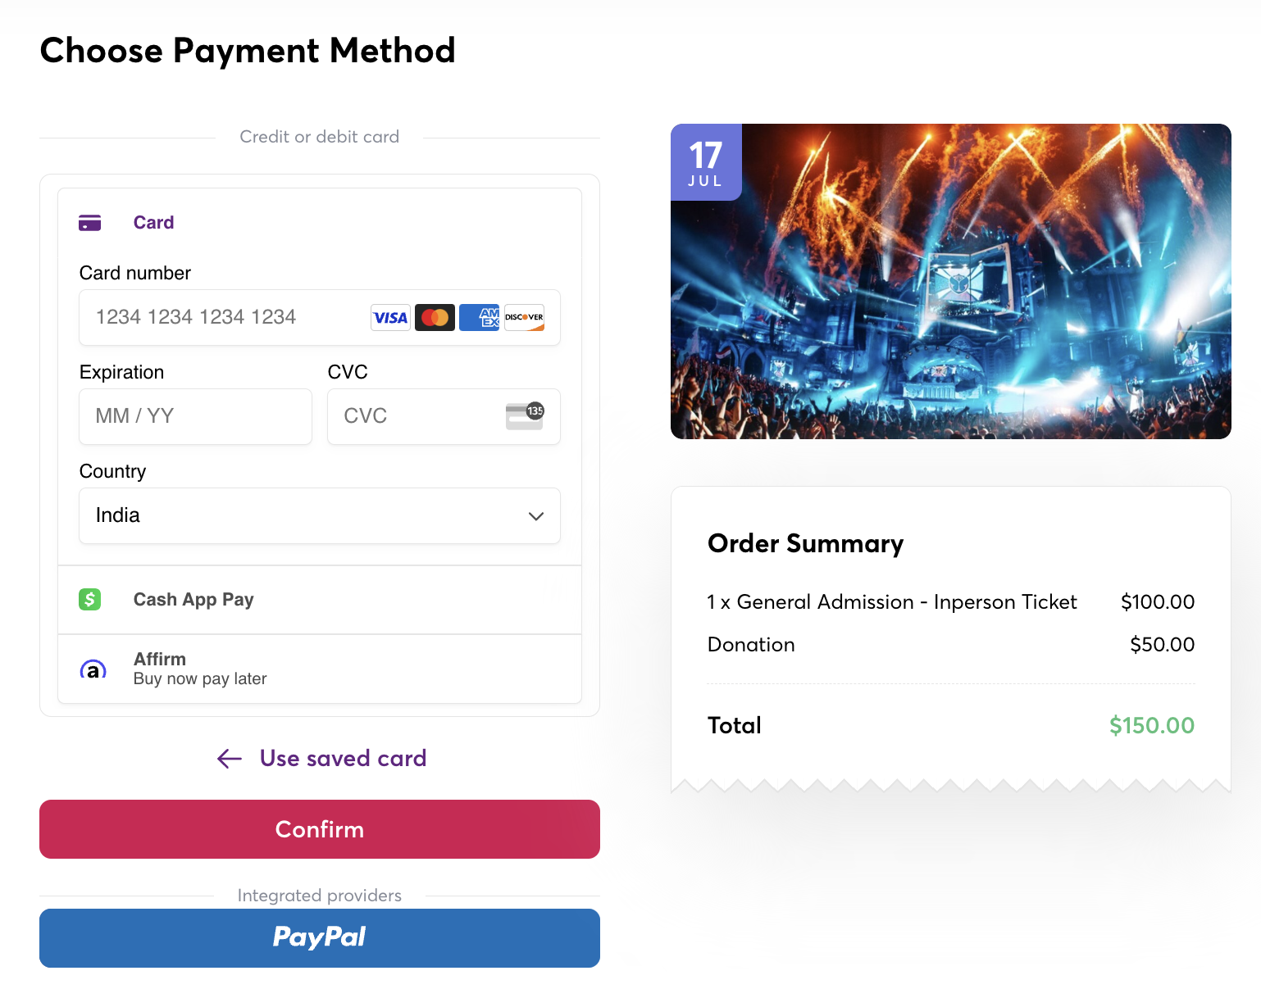This screenshot has height=998, width=1261.
Task: Expand the country list chevron
Action: tap(536, 516)
